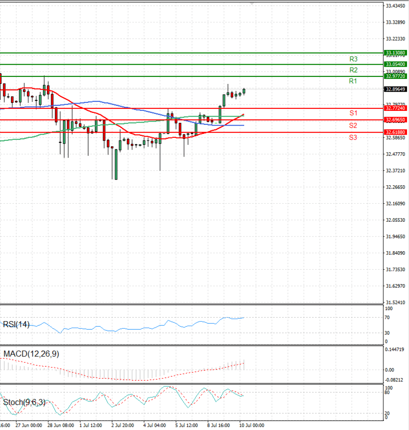Click the 31.62970 price axis value
Image resolution: width=409 pixels, height=430 pixels.
coord(395,286)
